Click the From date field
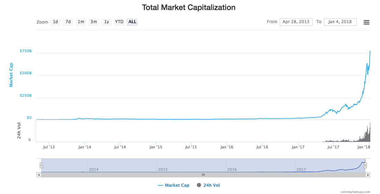The width and height of the screenshot is (380, 194). (x=296, y=22)
